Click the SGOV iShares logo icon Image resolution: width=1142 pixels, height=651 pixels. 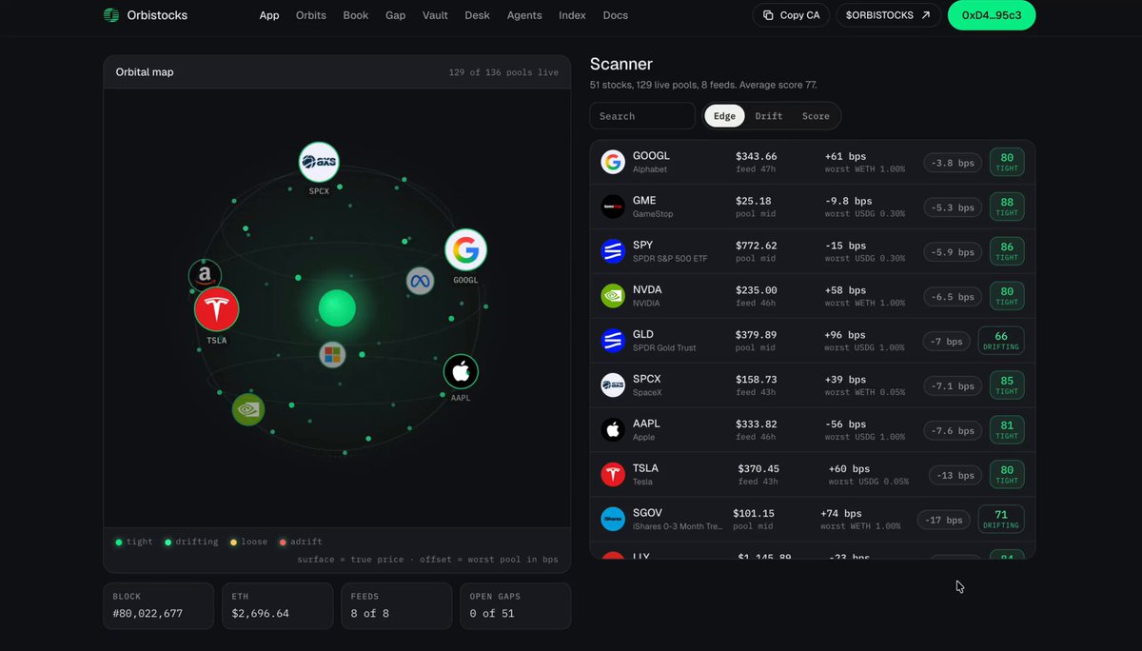coord(613,519)
